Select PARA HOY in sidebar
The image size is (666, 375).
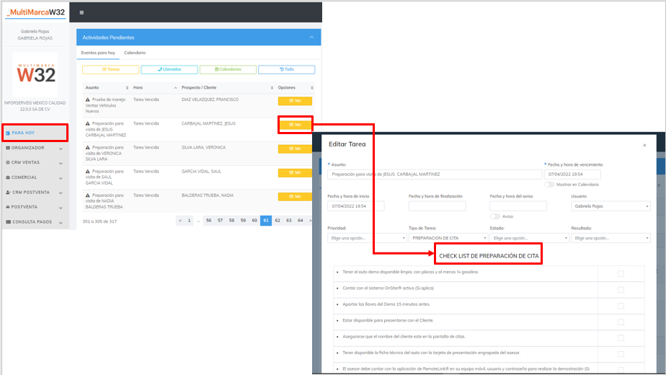35,133
